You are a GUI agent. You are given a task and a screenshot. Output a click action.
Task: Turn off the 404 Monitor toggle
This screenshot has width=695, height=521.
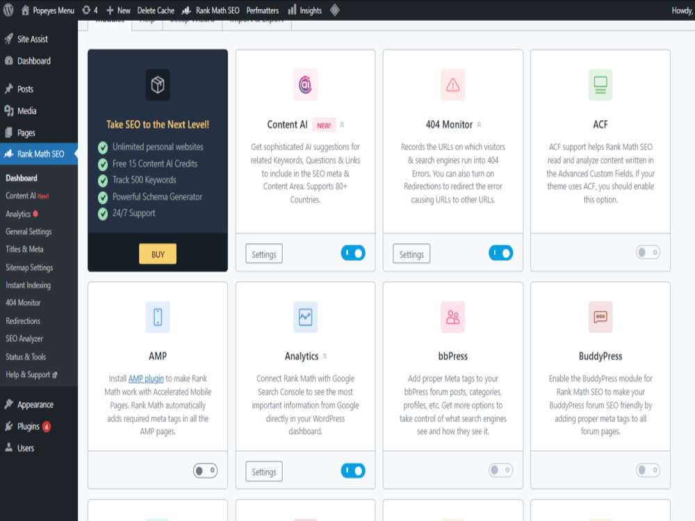500,253
